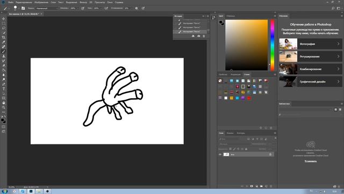The height and width of the screenshot is (194, 344).
Task: Hide the Фон layer with eye icon
Action: click(220, 155)
